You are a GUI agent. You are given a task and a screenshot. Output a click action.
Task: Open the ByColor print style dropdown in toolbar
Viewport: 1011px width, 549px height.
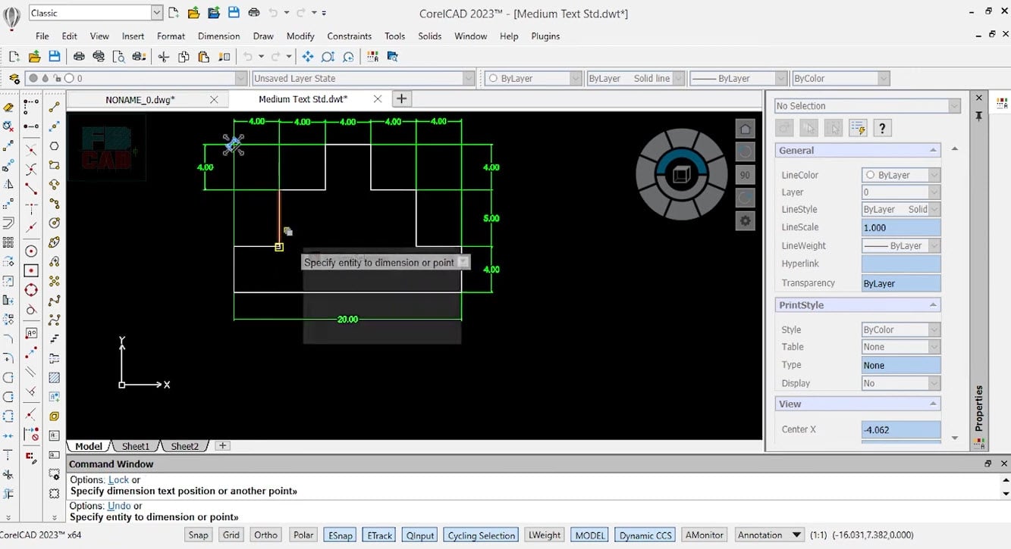pos(884,78)
